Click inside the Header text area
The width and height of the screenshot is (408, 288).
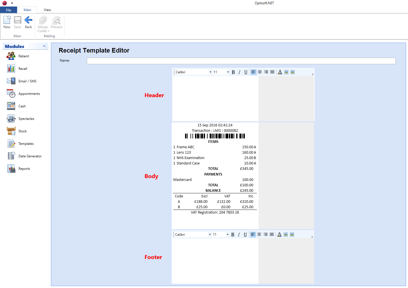pyautogui.click(x=216, y=99)
